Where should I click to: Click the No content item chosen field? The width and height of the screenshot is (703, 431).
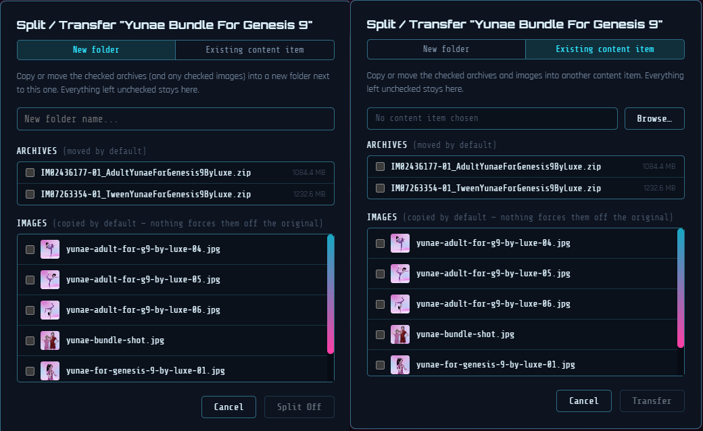pos(492,118)
